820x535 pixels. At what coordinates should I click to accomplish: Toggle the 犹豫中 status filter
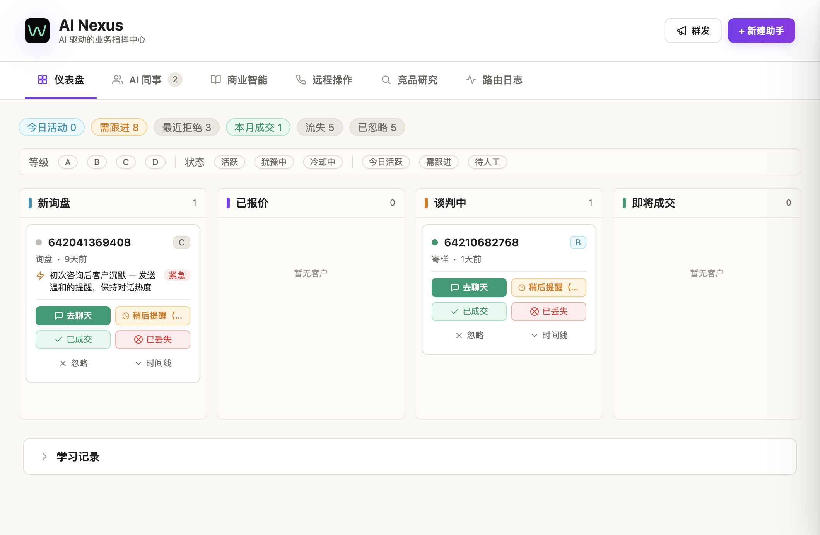[x=274, y=162]
